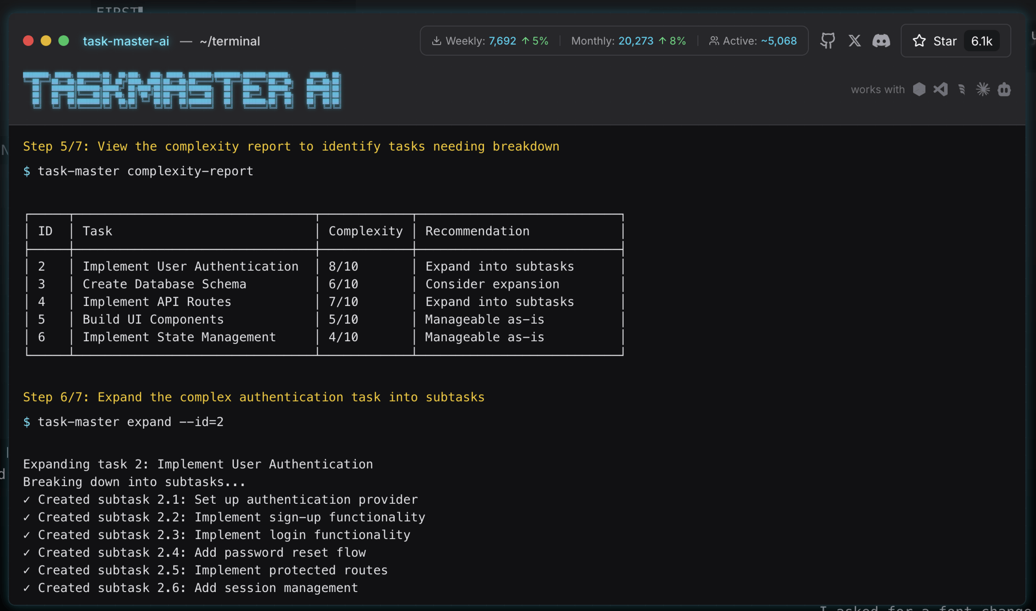The height and width of the screenshot is (611, 1036).
Task: Click the Claude starburst icon
Action: click(x=983, y=89)
